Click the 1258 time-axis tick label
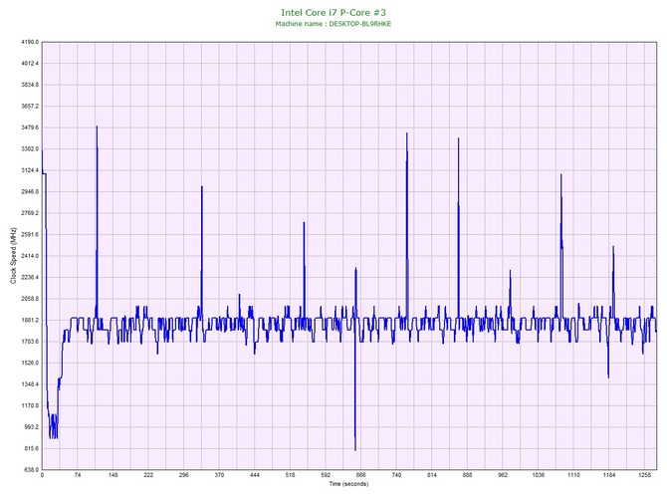The image size is (667, 501). (x=644, y=475)
